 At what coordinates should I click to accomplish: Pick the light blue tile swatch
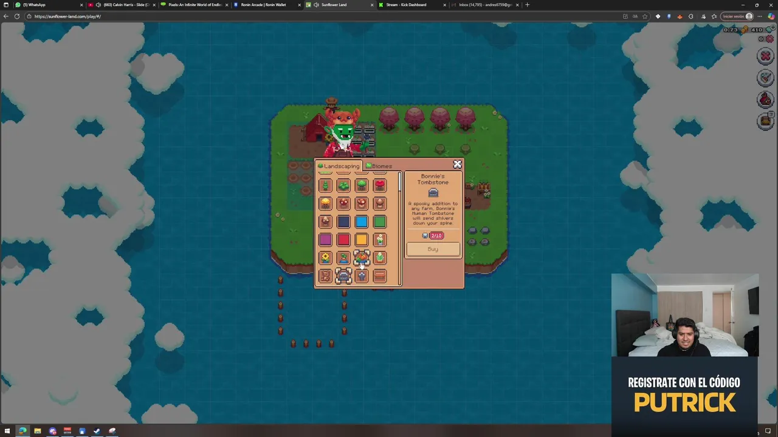pos(362,222)
